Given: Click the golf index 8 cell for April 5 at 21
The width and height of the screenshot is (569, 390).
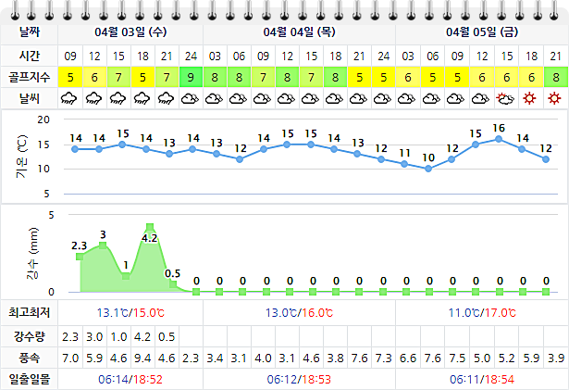Looking at the screenshot, I should click(x=556, y=77).
